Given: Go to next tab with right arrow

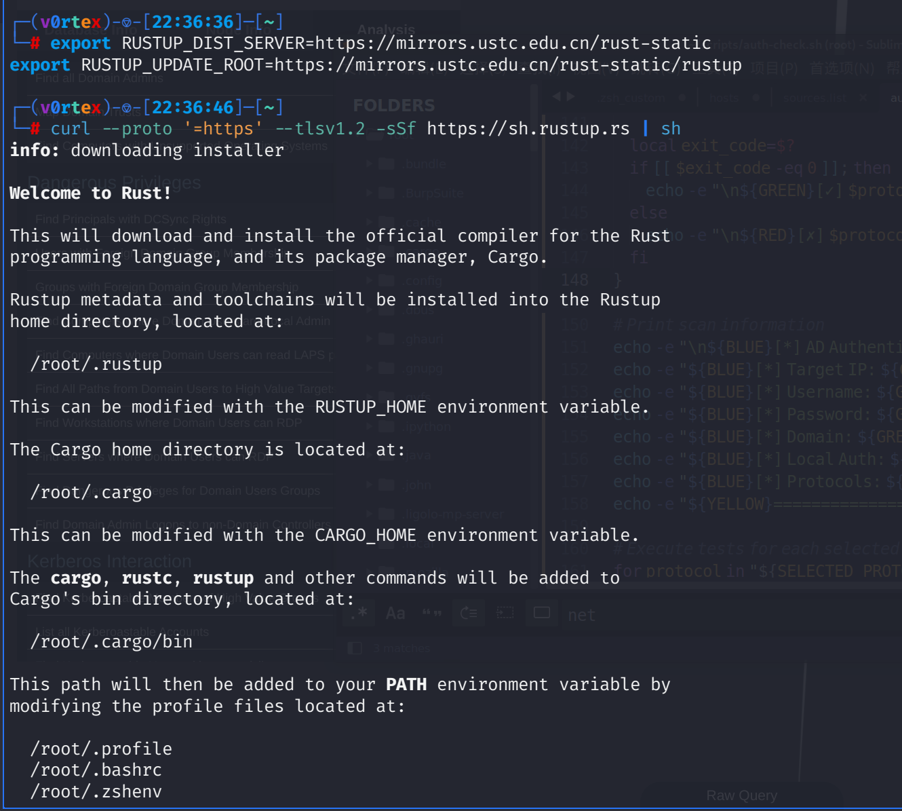Looking at the screenshot, I should [570, 97].
